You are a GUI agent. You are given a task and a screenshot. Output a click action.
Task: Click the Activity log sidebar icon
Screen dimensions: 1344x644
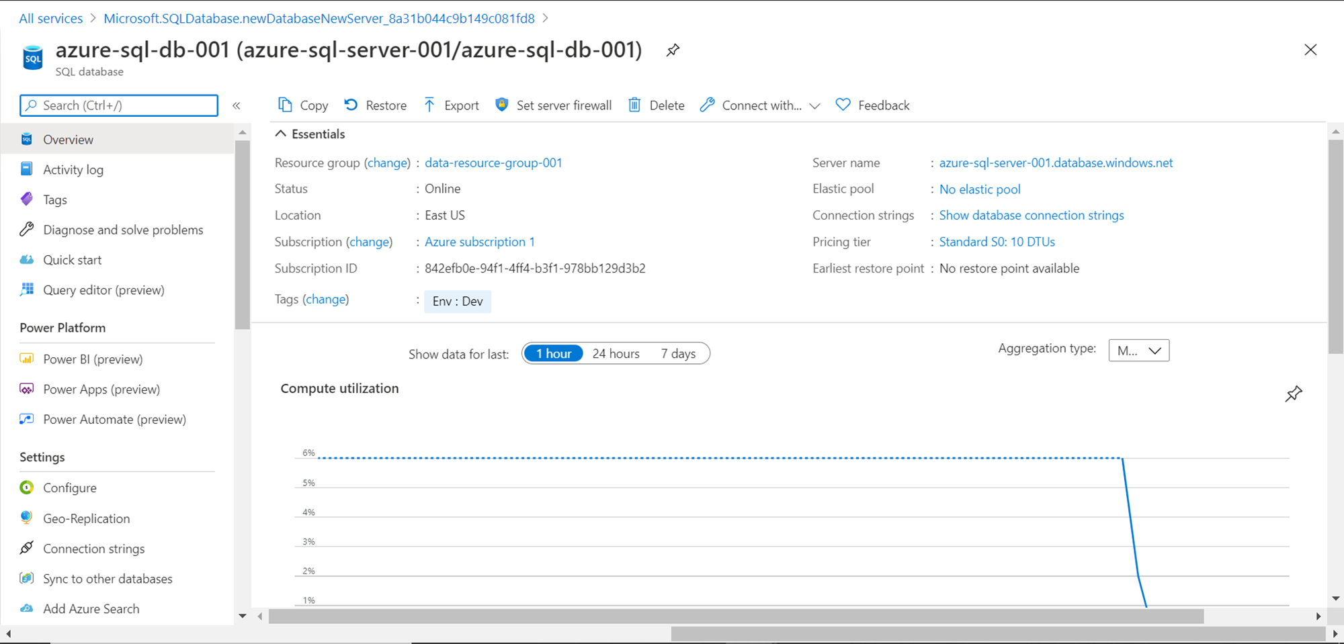click(27, 169)
